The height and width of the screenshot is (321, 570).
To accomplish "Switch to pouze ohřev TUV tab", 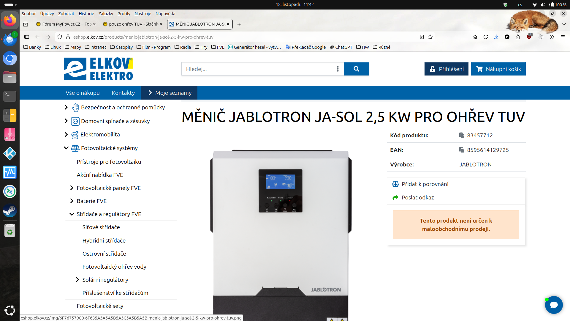I will coord(132,24).
